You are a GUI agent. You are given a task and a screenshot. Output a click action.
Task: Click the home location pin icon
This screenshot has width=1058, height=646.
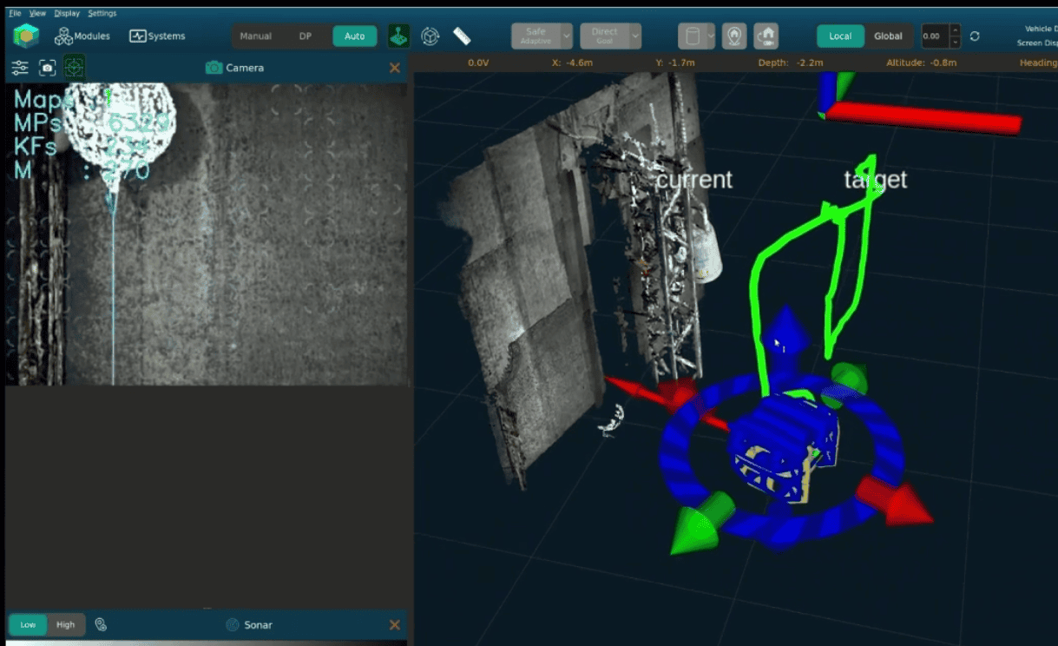734,36
